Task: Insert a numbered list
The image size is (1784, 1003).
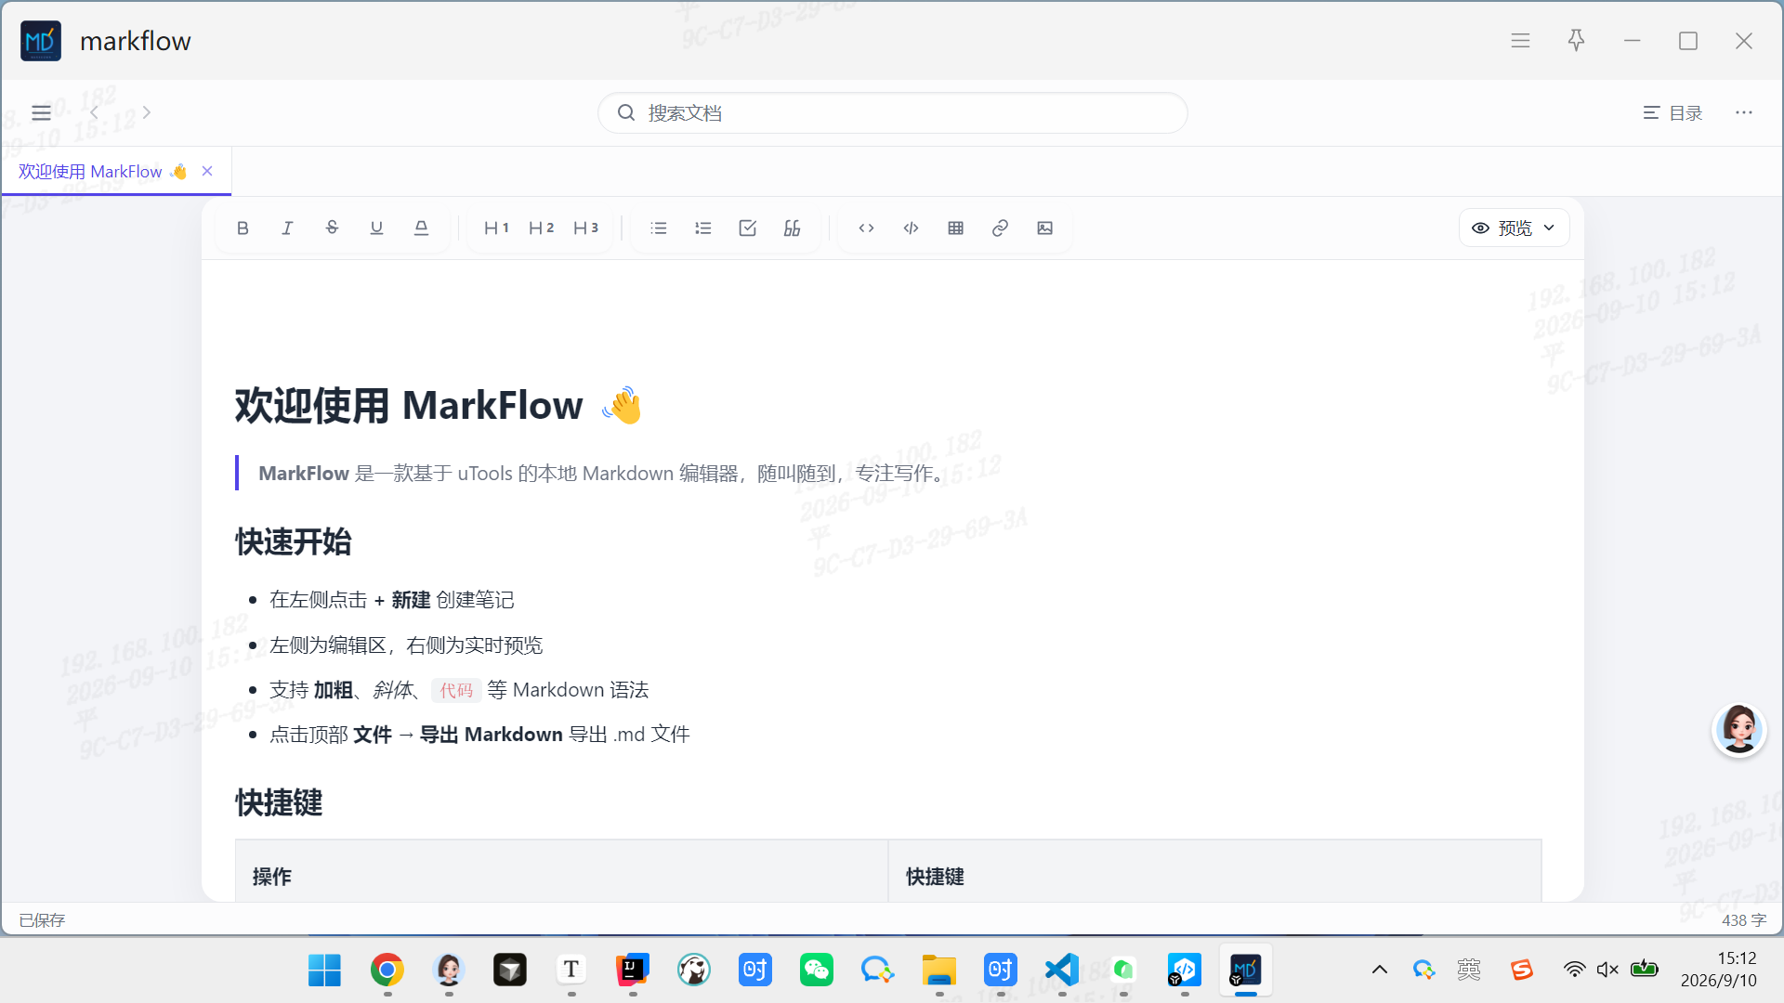Action: tap(703, 228)
